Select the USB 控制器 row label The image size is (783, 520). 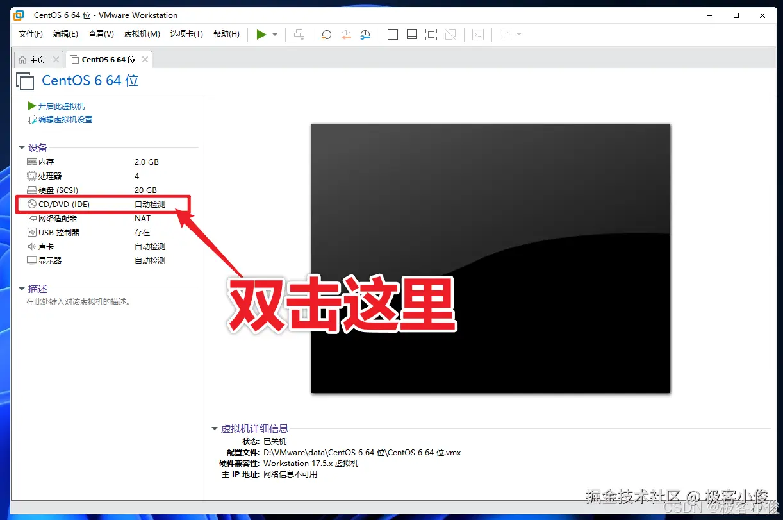59,233
